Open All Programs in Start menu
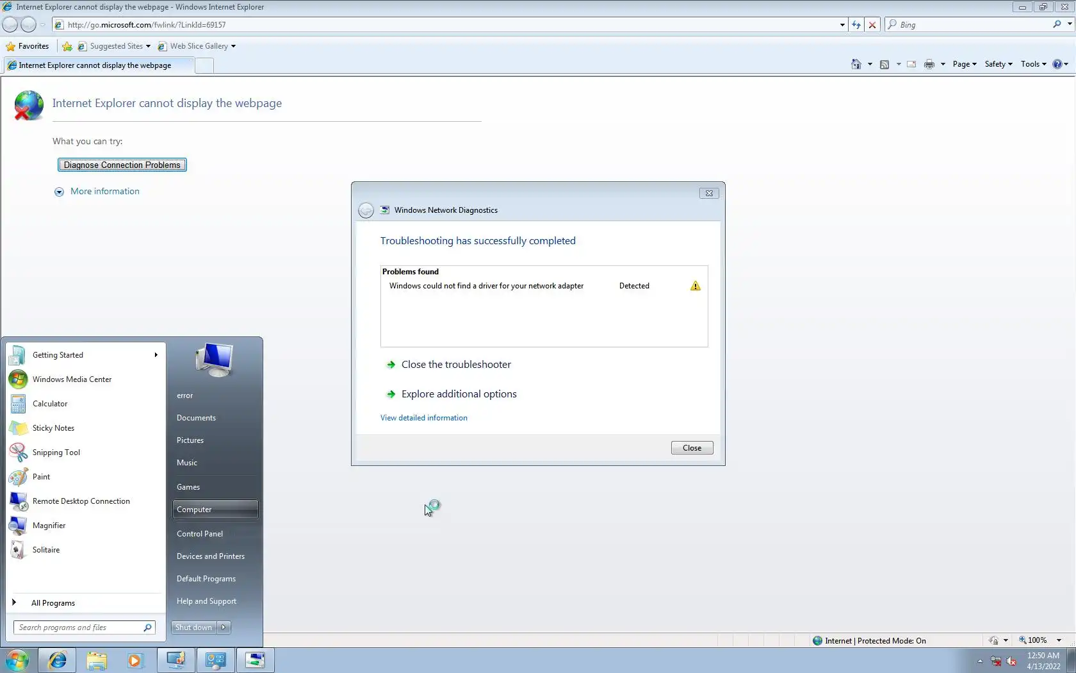The height and width of the screenshot is (673, 1076). pyautogui.click(x=85, y=603)
